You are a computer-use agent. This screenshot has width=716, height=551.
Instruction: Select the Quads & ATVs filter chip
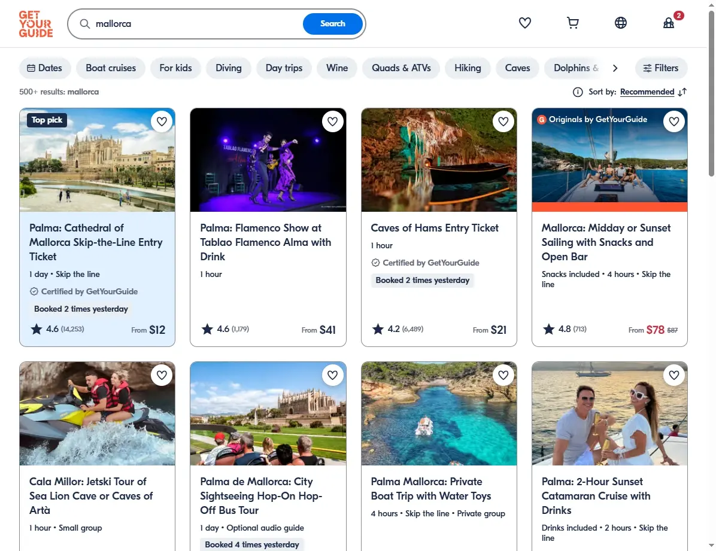401,68
